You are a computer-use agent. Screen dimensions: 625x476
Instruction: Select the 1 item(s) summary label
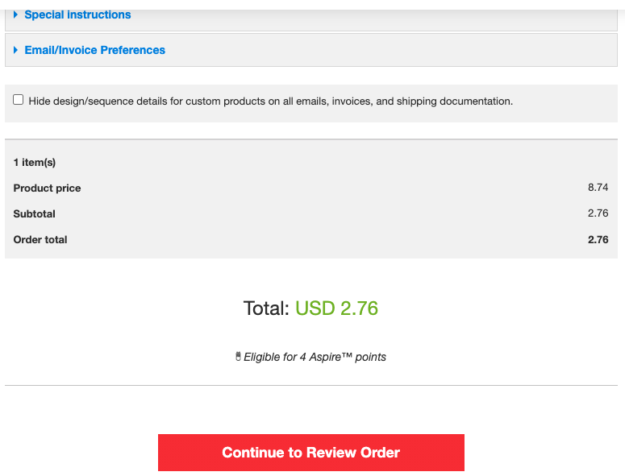pos(35,163)
